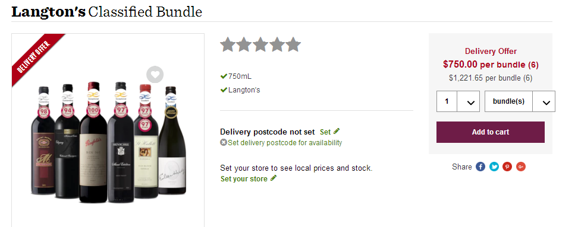Click pencil icon beside Set postcode
Image resolution: width=578 pixels, height=227 pixels.
336,131
